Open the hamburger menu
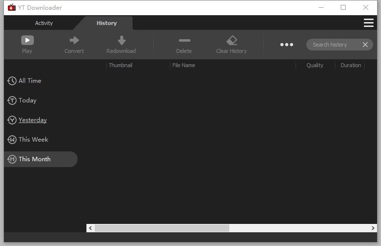The width and height of the screenshot is (381, 246). coord(368,23)
